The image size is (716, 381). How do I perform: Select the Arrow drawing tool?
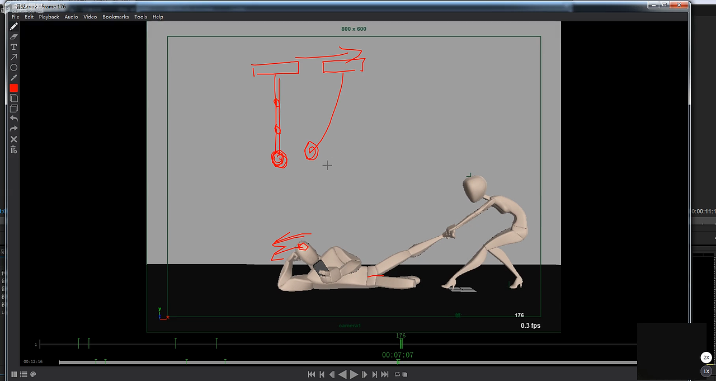click(14, 57)
